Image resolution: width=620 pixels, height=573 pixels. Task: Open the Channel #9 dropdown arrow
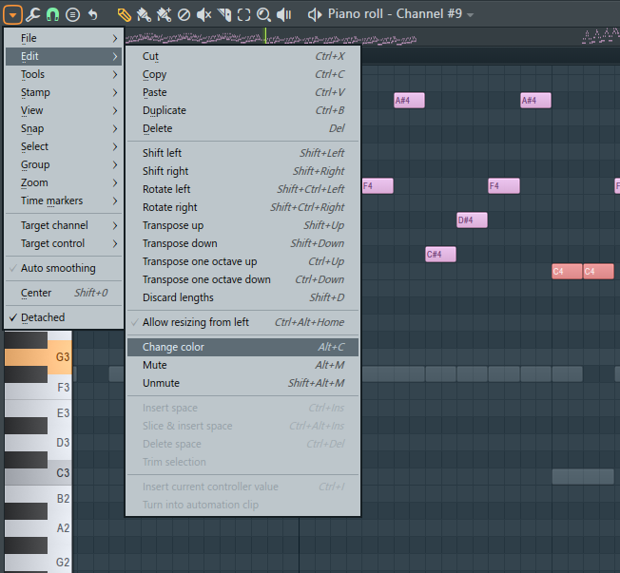pos(471,15)
